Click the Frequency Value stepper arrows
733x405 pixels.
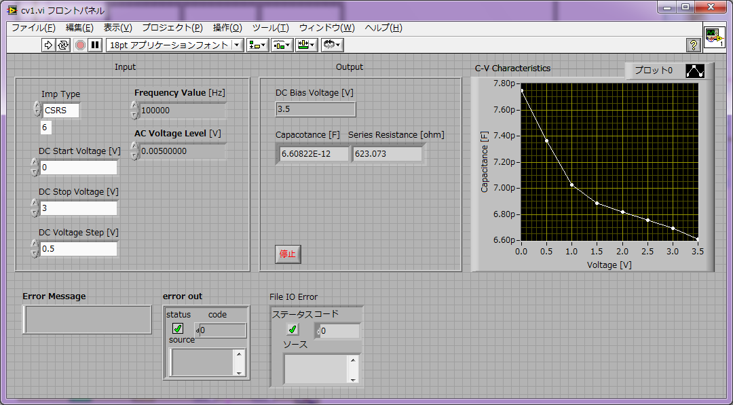tap(134, 111)
